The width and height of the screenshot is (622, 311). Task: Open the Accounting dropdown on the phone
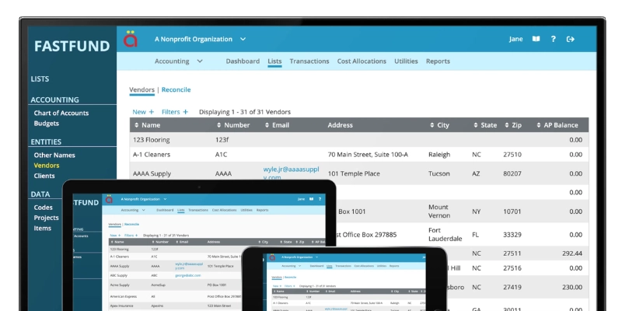pos(291,266)
